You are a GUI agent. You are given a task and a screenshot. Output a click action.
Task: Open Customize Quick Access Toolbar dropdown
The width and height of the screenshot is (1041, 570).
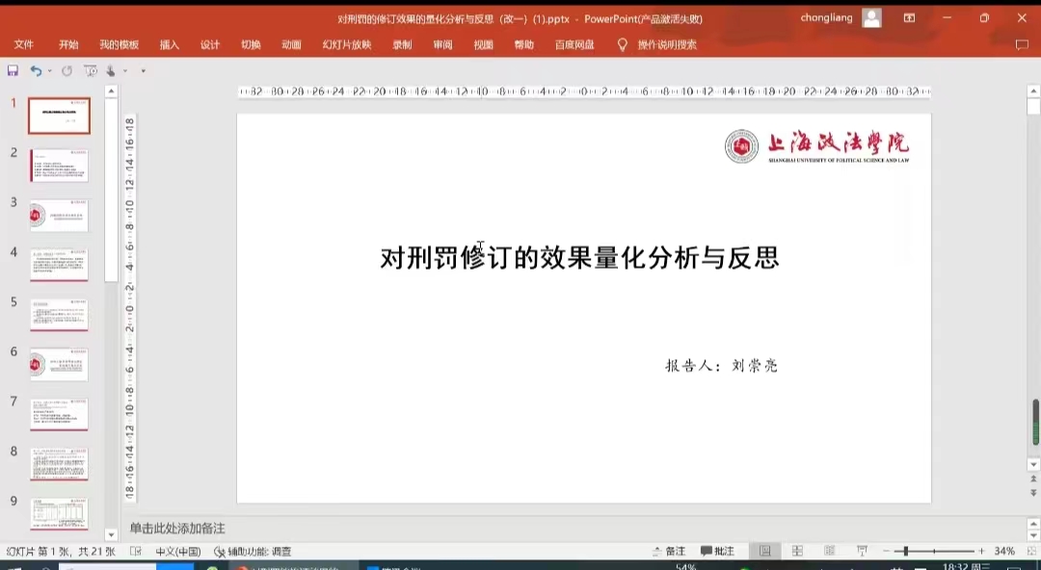pos(143,71)
